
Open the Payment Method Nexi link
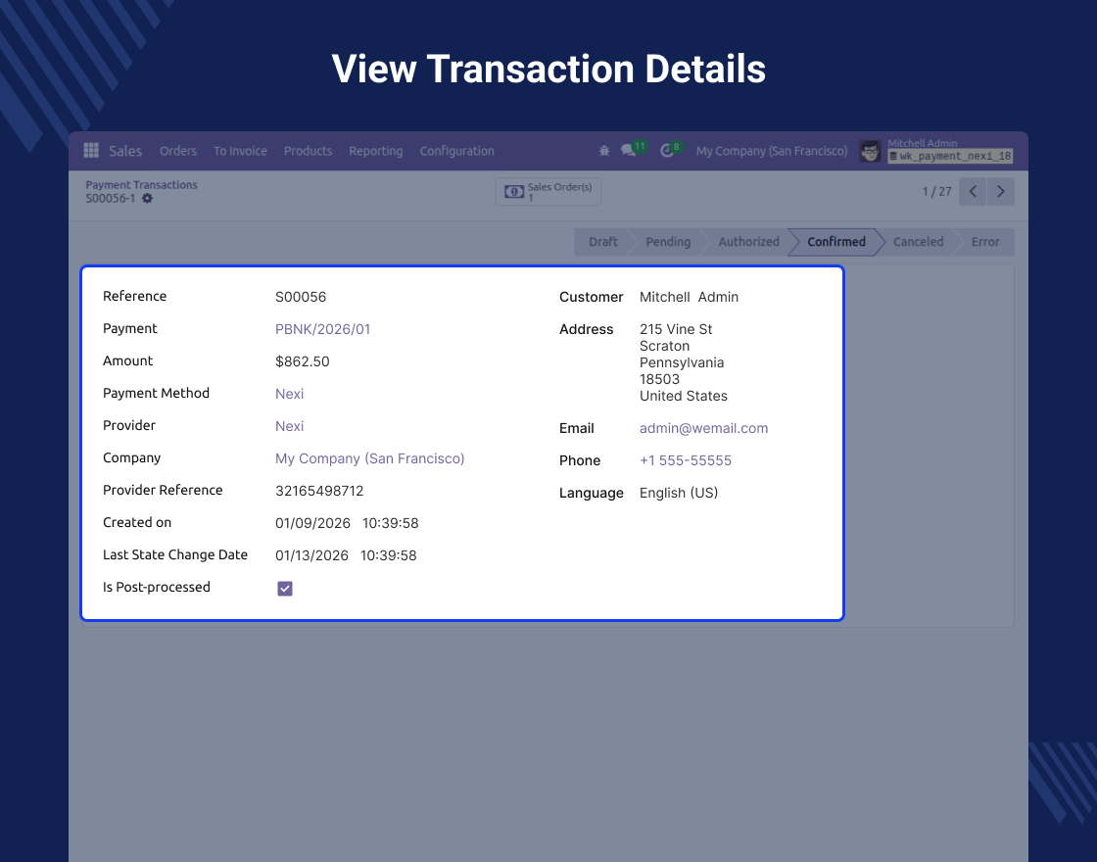pos(289,394)
